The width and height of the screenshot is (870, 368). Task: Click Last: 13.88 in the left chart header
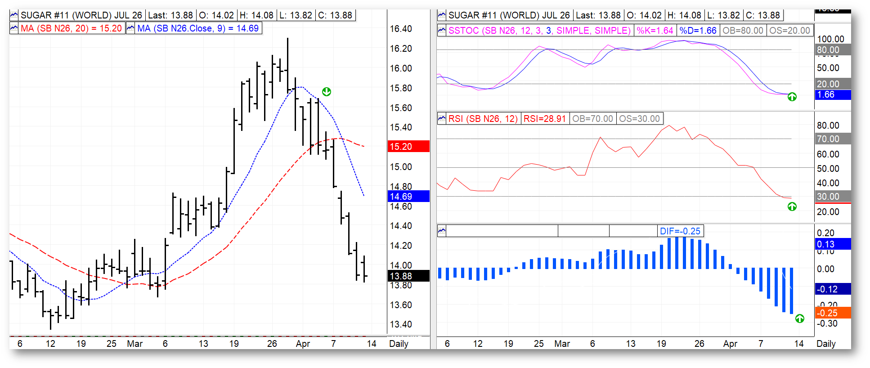point(170,15)
